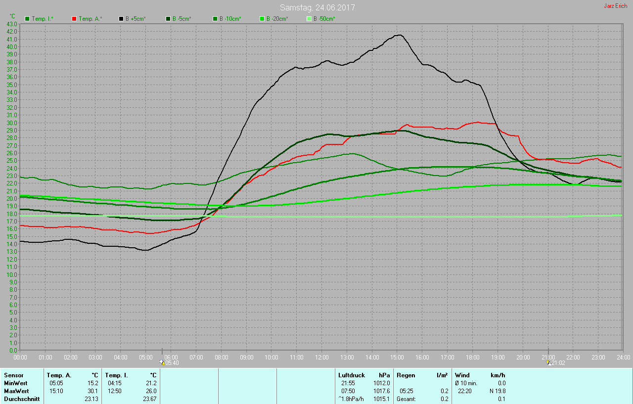Click the Temp. I. minimum value "21.2"
Screen dimensions: 633x404
tap(151, 383)
